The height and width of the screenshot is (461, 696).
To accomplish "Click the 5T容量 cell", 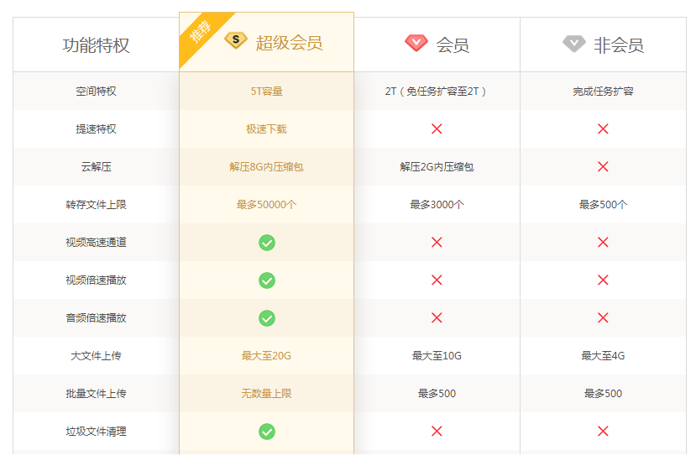I will [266, 92].
